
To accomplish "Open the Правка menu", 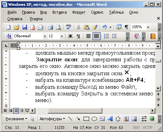I will coord(28,12).
